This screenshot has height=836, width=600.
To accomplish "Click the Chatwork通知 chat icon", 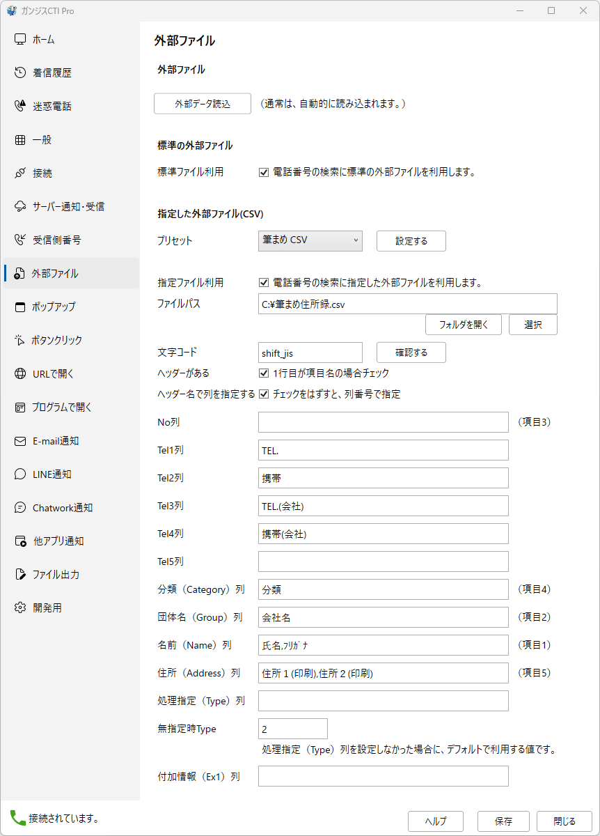I will tap(20, 508).
